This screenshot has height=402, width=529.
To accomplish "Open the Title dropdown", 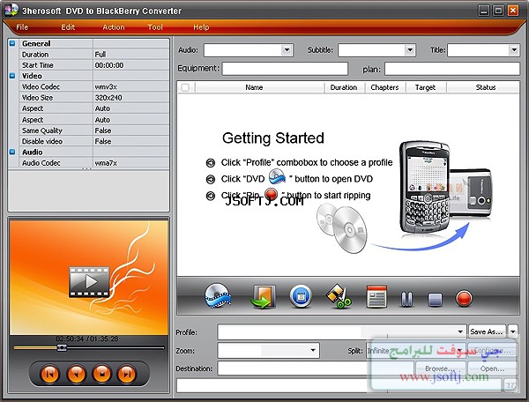I will coord(513,50).
